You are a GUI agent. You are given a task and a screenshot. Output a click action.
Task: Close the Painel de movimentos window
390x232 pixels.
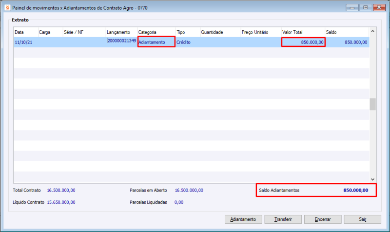[x=379, y=7]
